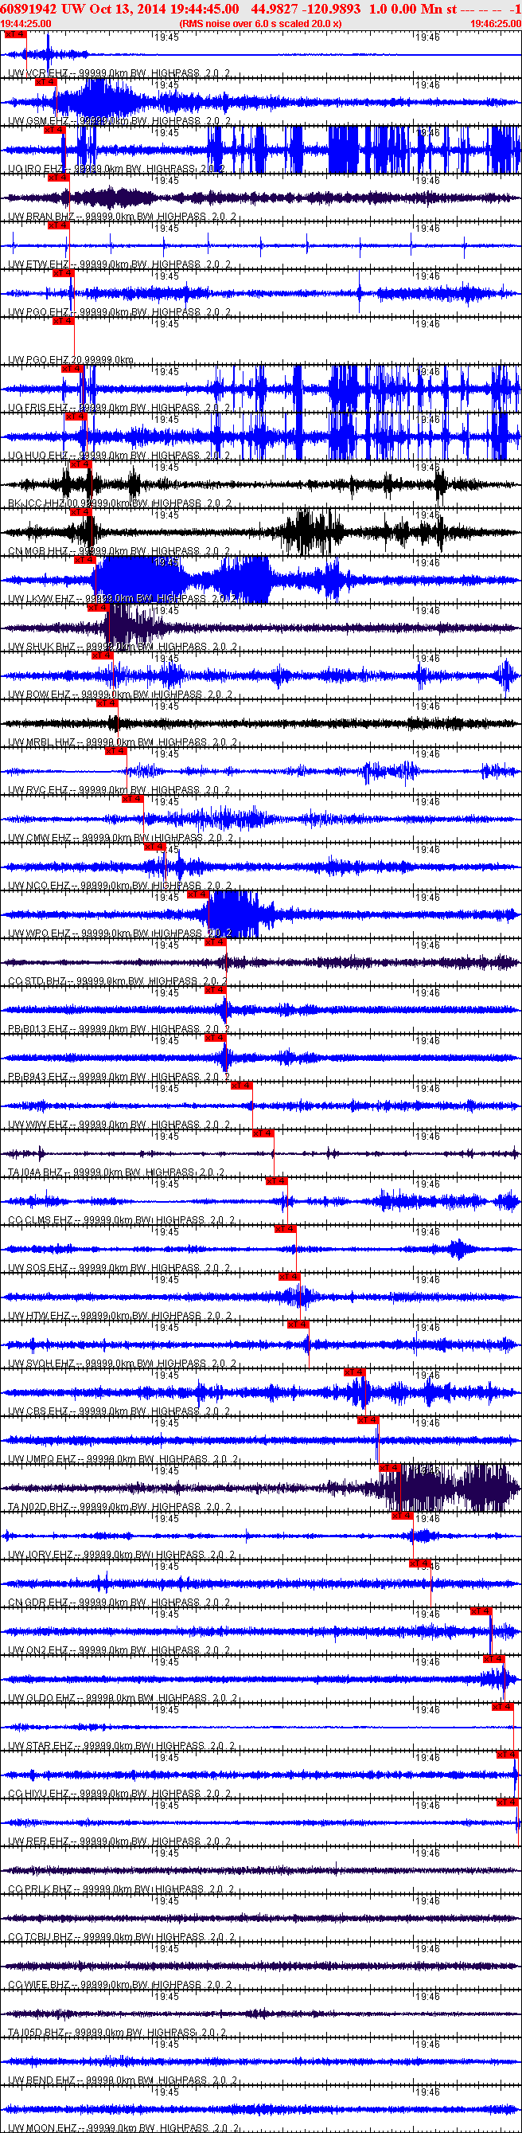The image size is (522, 2133).
Task: Select the "UW JORV EHZ" station label
Action: click(41, 1556)
